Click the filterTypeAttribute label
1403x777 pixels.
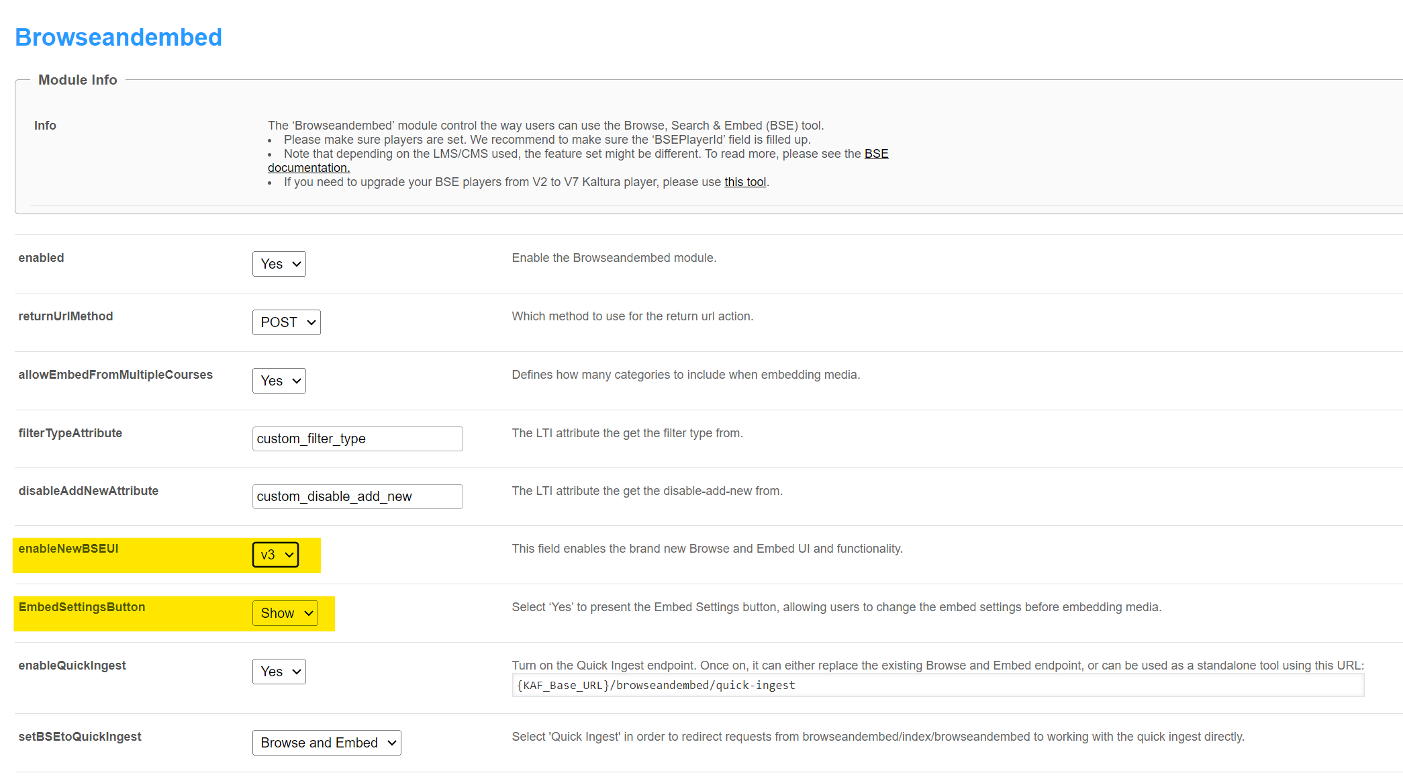(x=70, y=433)
